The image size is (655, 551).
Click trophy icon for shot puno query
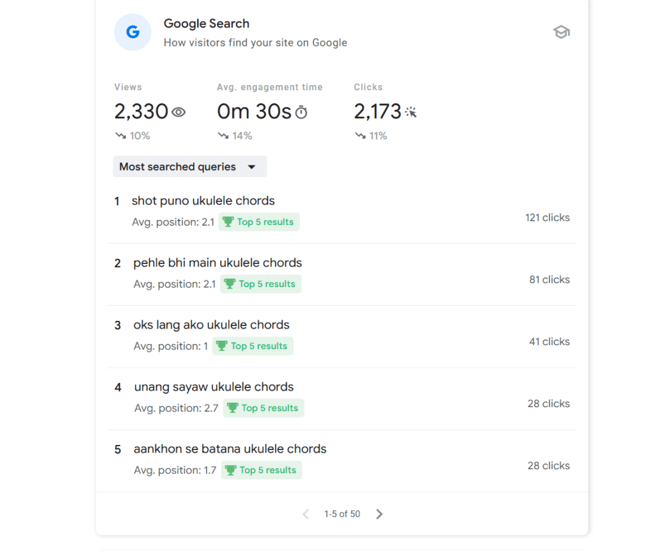point(228,222)
